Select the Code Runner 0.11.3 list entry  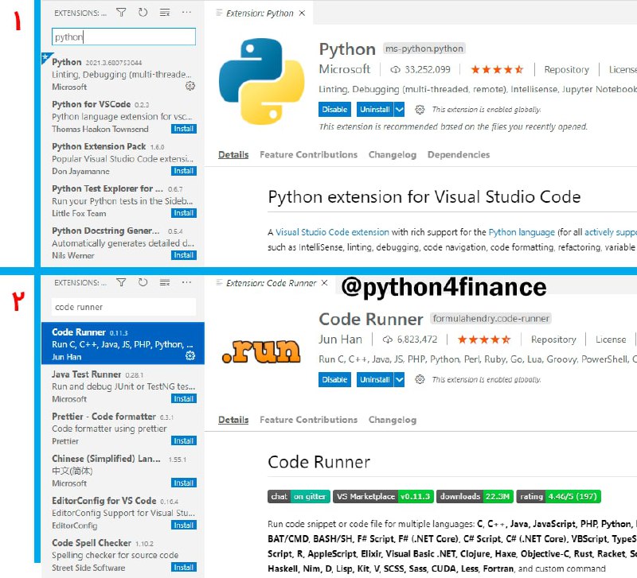[x=123, y=343]
